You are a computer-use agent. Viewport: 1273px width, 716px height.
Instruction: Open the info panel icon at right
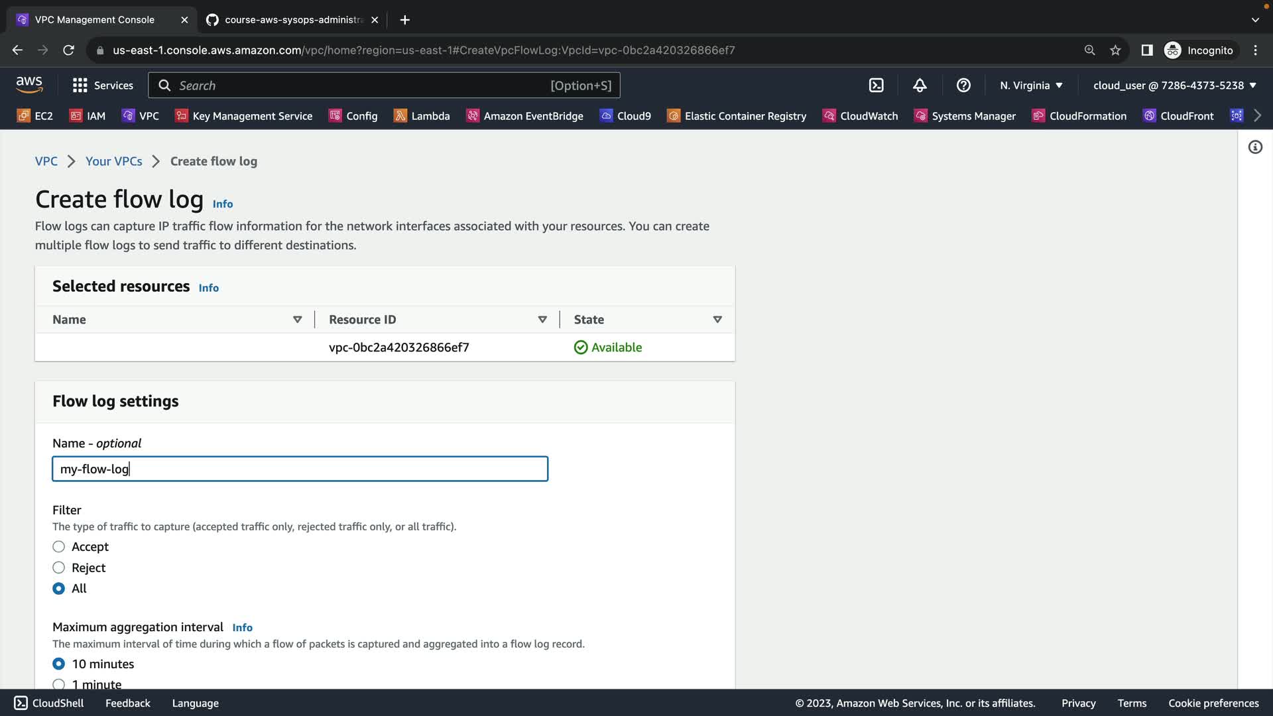click(x=1255, y=147)
